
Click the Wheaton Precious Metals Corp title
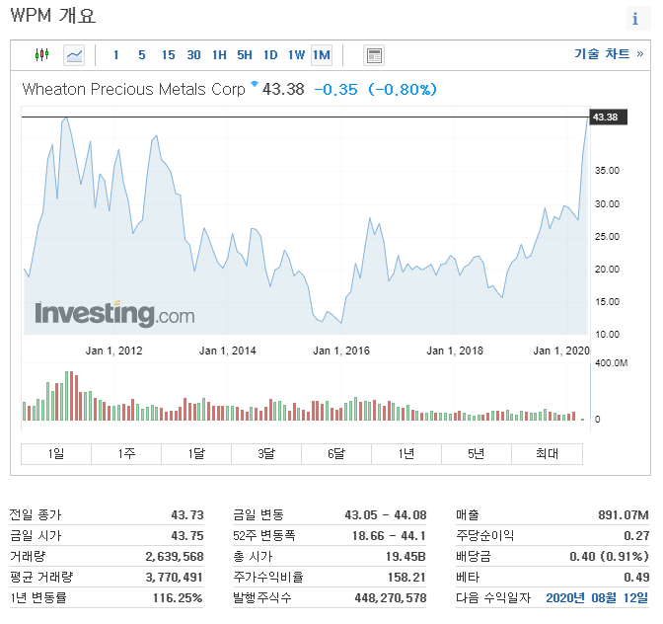point(133,89)
